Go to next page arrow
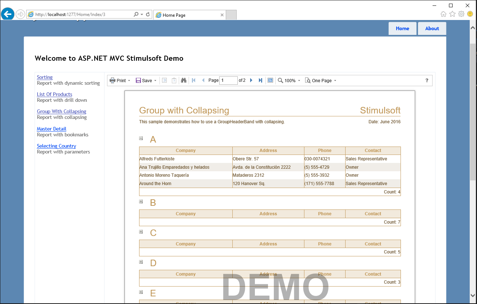 coord(251,80)
